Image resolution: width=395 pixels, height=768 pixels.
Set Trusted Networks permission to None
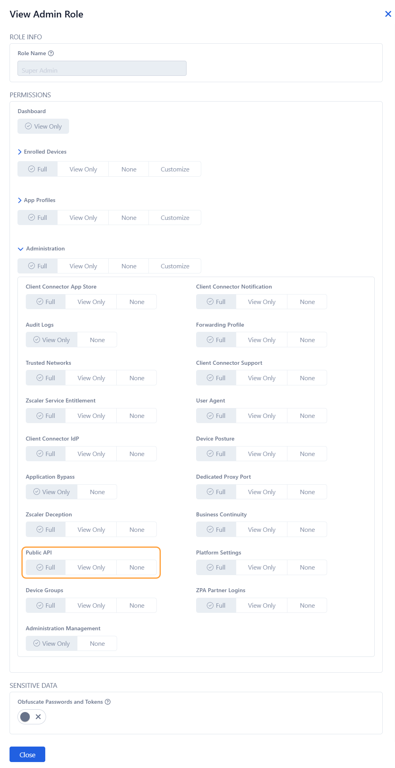[x=137, y=378]
